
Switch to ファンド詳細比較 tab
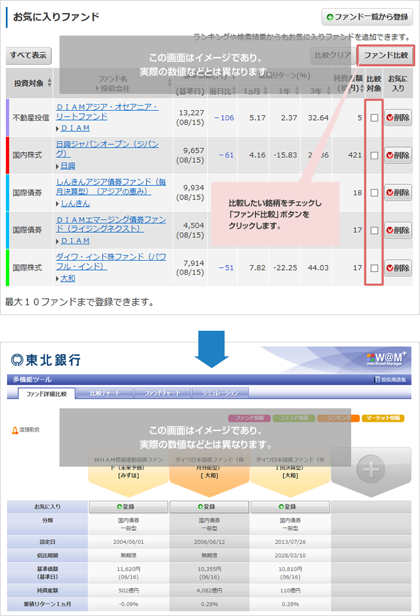[x=46, y=394]
